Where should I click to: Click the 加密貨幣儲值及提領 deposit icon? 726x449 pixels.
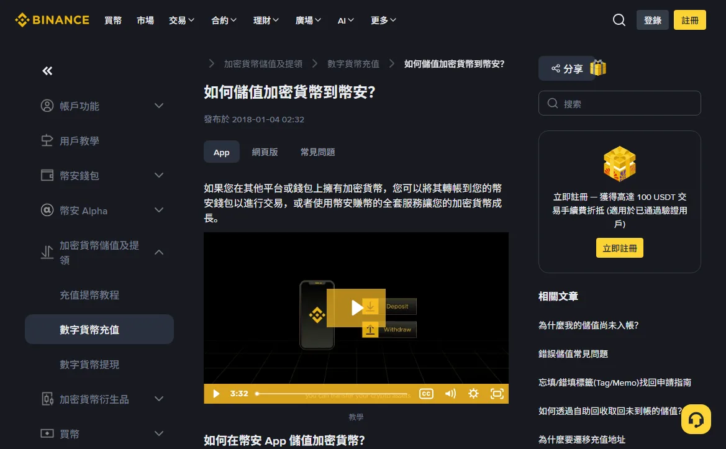click(x=47, y=252)
